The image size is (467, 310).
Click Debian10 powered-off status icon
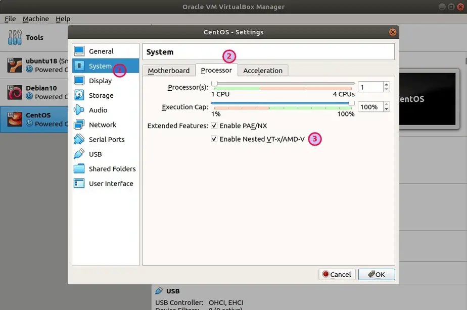pyautogui.click(x=29, y=96)
